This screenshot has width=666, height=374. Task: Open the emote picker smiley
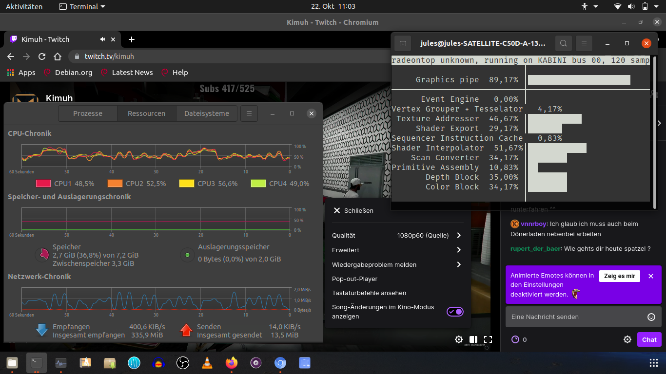(x=651, y=317)
